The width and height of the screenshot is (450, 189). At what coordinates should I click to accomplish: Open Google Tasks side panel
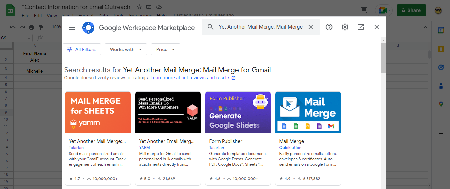point(441,67)
